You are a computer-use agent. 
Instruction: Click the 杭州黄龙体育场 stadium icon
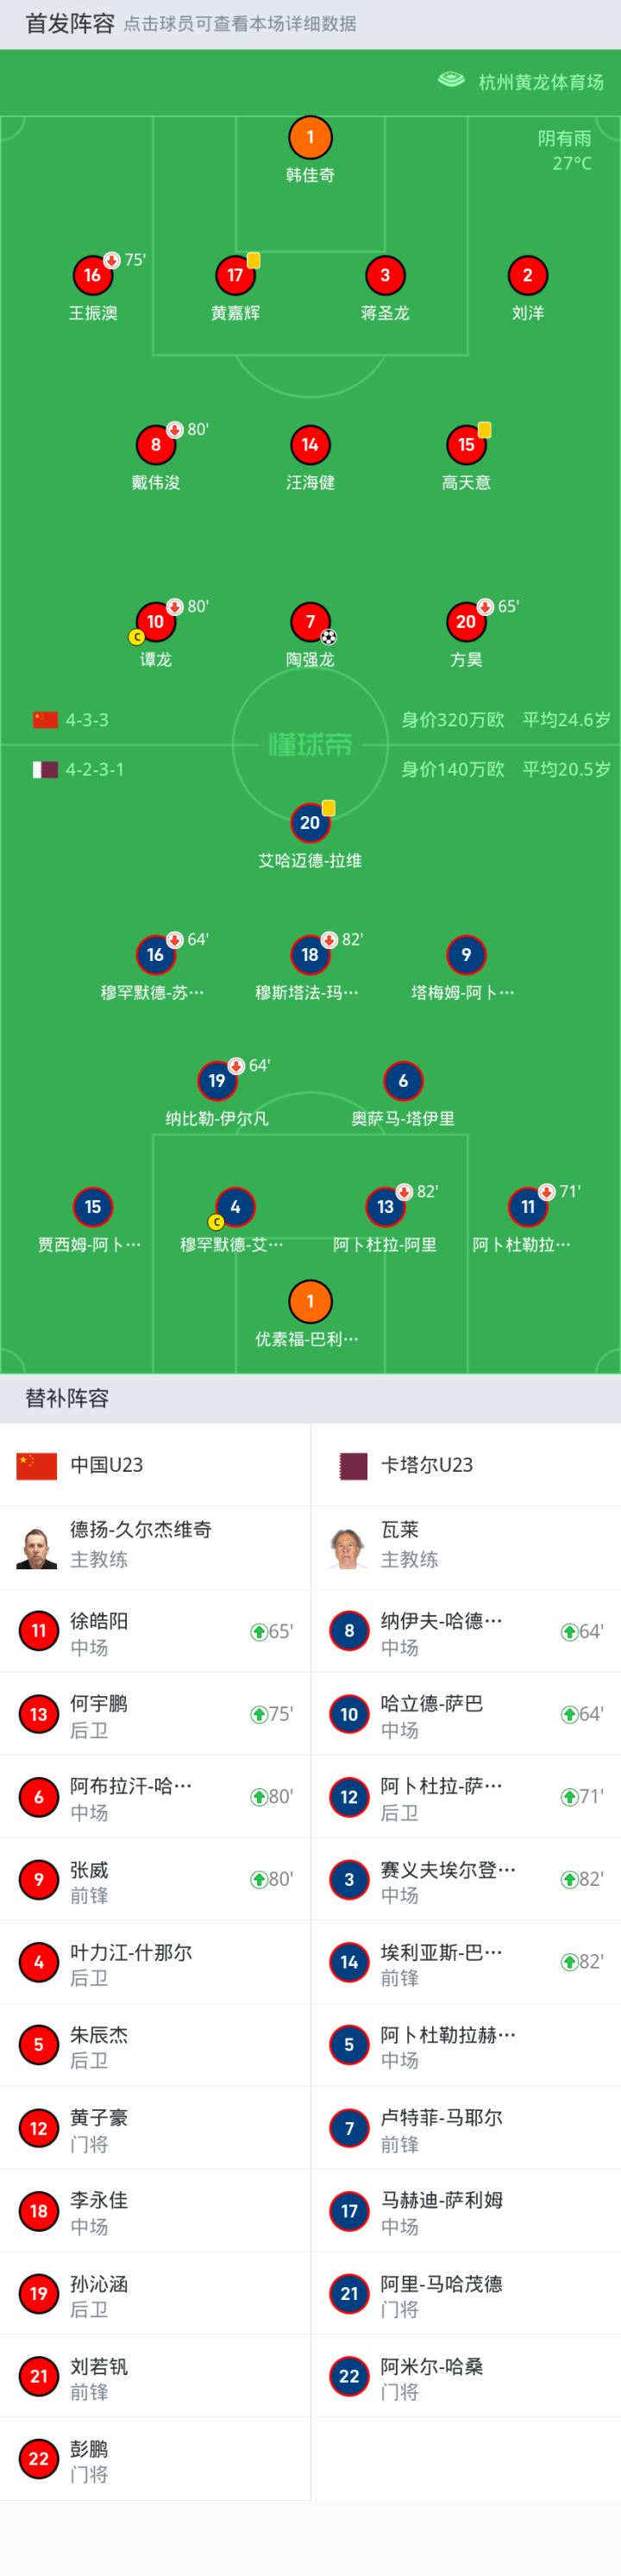[451, 81]
